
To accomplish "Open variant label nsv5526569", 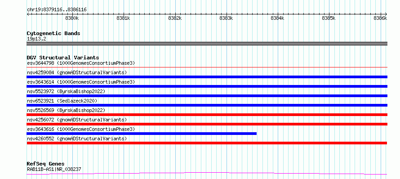I will [66, 110].
